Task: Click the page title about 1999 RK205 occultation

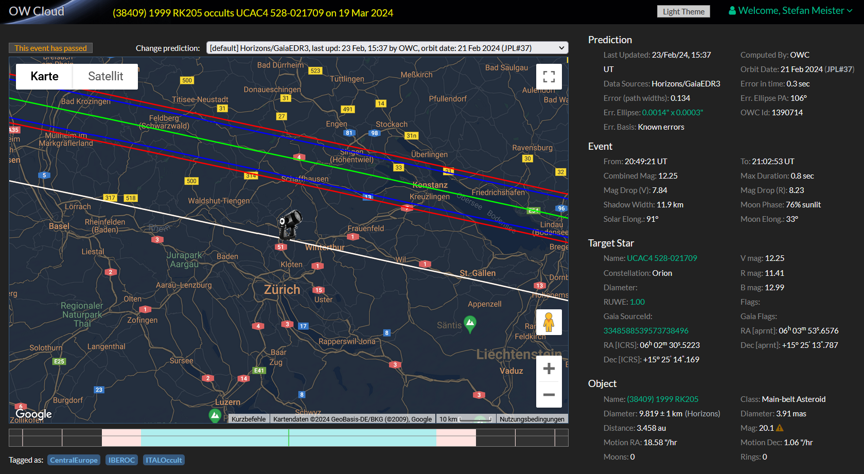Action: pos(253,13)
